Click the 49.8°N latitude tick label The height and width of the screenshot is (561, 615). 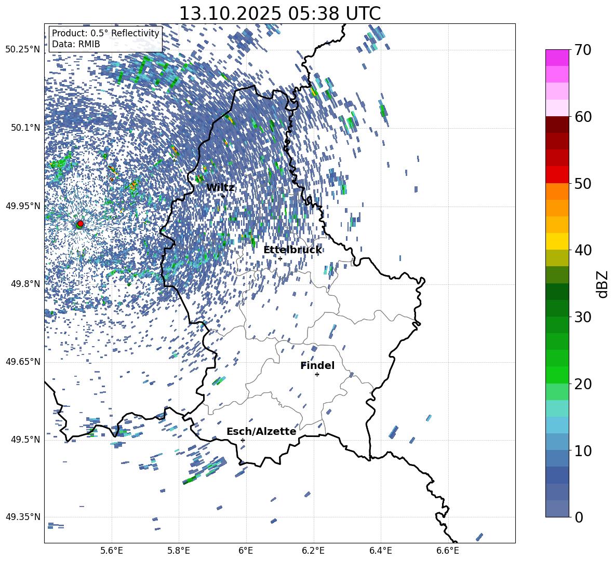point(25,284)
